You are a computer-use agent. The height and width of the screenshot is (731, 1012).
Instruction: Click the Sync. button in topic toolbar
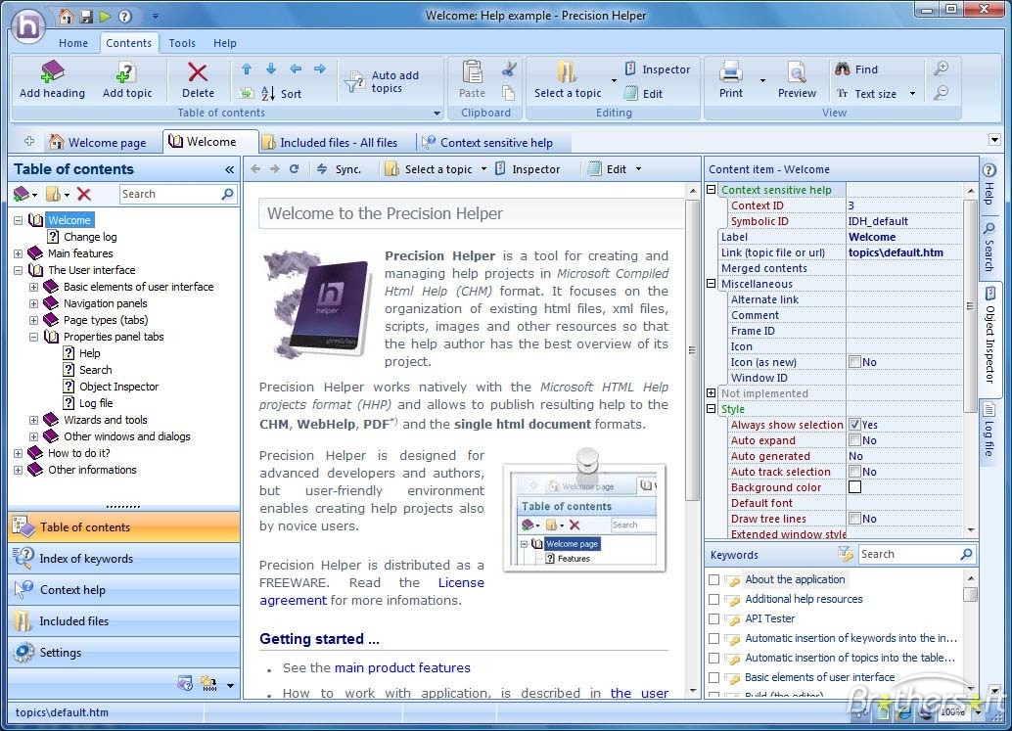tap(339, 169)
